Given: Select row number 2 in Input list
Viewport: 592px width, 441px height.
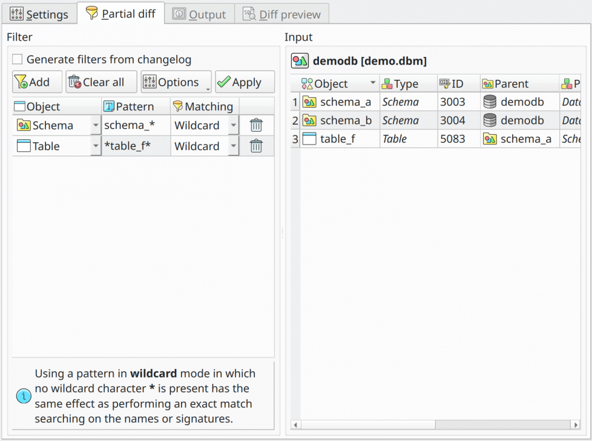Looking at the screenshot, I should [295, 120].
